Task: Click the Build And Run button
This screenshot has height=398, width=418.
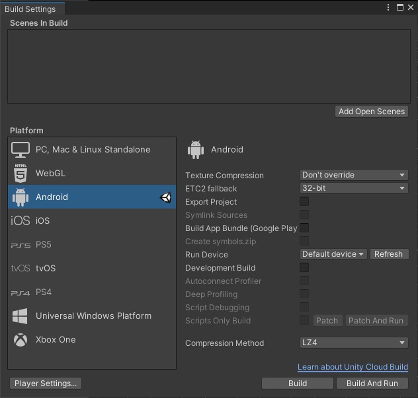Action: point(372,383)
